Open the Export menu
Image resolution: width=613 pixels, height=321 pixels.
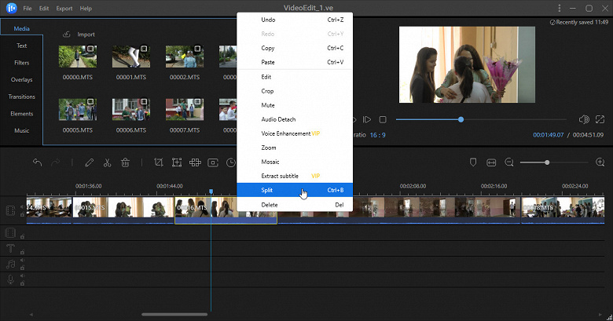64,8
